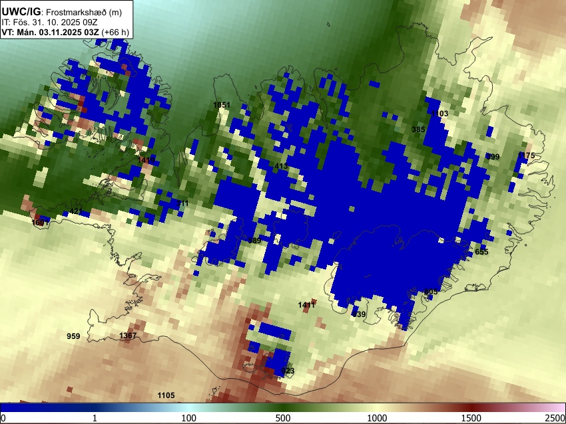Click the 421 map value

pyautogui.click(x=76, y=211)
